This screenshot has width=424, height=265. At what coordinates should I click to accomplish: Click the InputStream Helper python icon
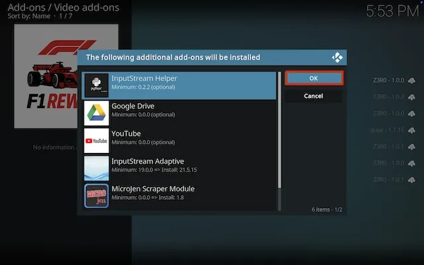(x=97, y=85)
